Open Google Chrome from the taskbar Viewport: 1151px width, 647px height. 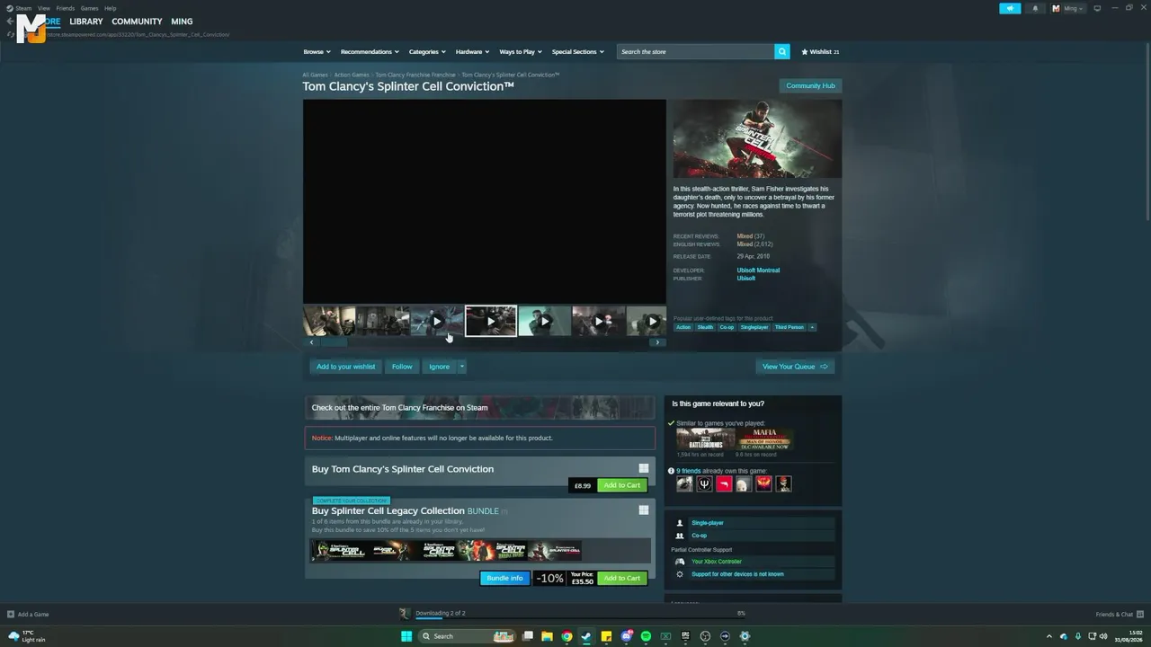point(567,636)
